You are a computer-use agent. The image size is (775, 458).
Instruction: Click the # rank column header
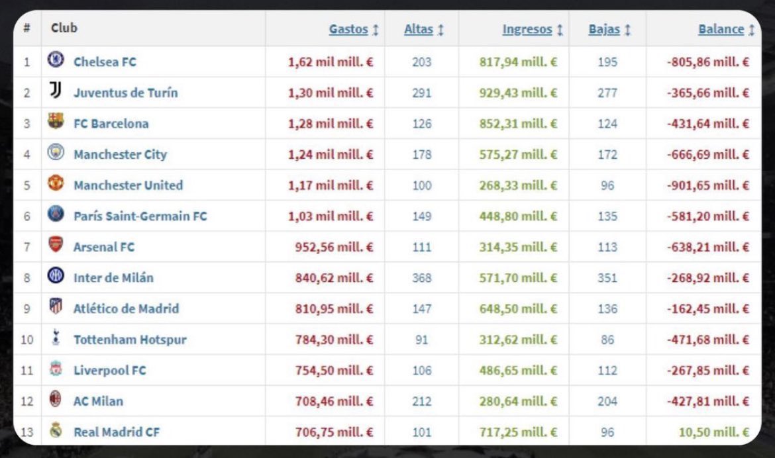(x=26, y=28)
